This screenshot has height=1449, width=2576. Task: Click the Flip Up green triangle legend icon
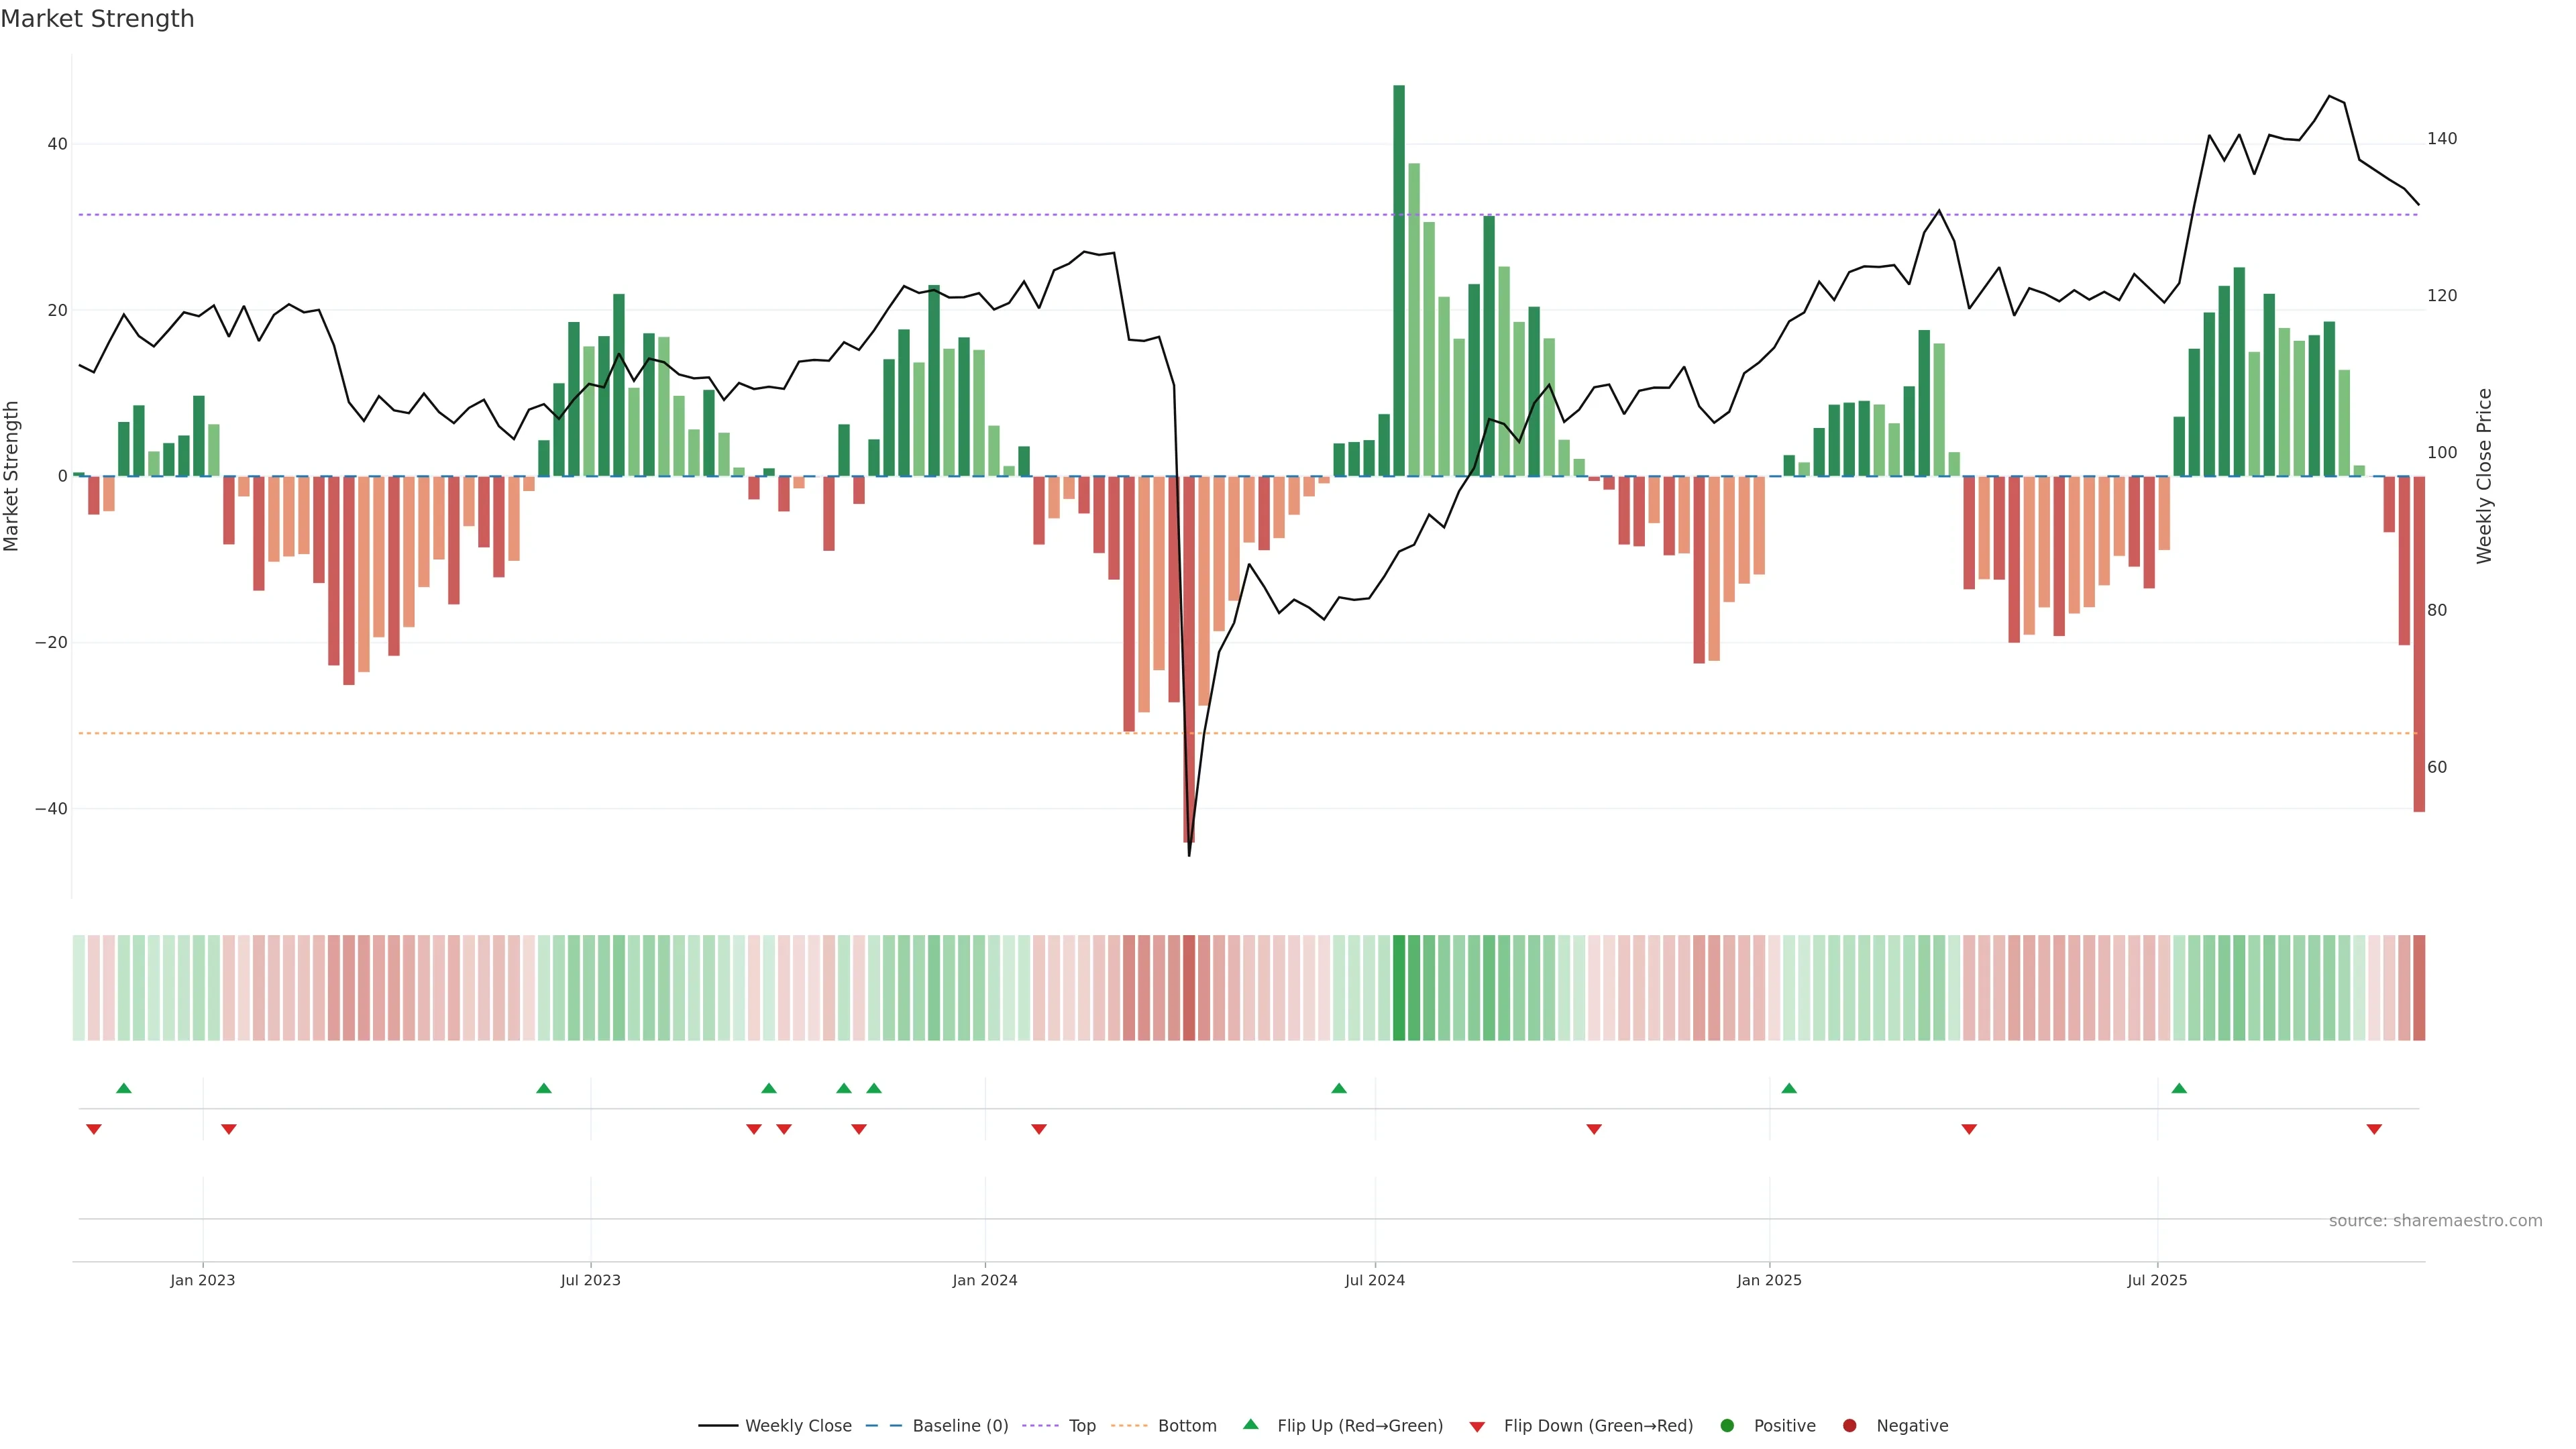coord(1250,1425)
